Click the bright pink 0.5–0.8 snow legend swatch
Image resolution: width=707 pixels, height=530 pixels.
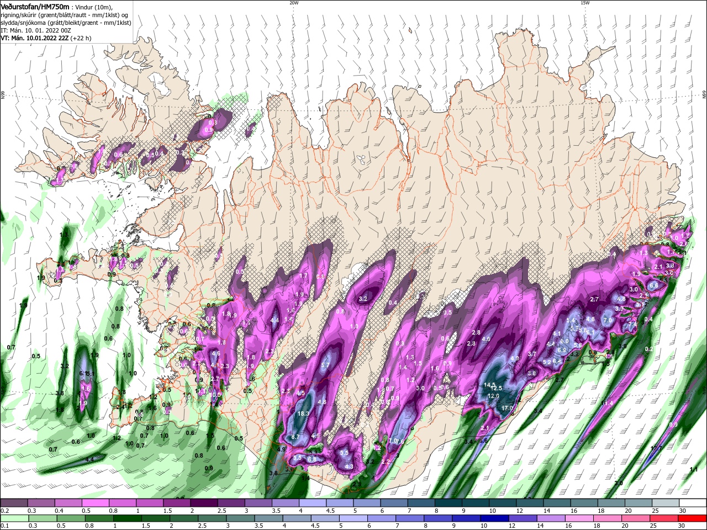tap(95, 503)
